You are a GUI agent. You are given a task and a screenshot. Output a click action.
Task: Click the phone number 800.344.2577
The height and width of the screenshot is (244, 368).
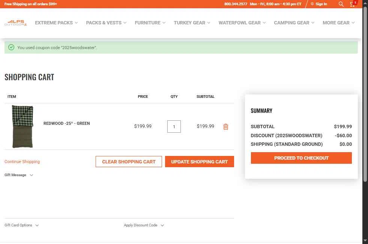(236, 4)
